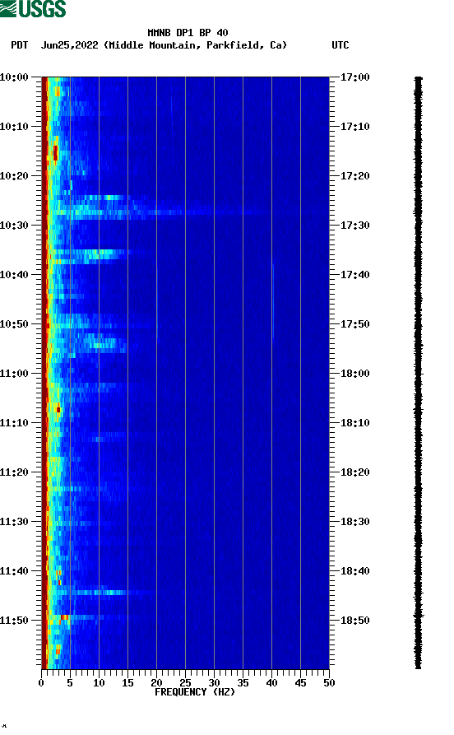The width and height of the screenshot is (454, 735).
Task: Click the PDT timezone label
Action: click(19, 45)
